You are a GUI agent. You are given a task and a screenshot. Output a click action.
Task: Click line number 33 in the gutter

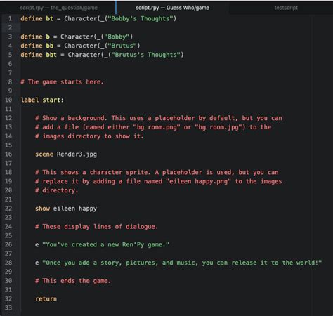8,308
